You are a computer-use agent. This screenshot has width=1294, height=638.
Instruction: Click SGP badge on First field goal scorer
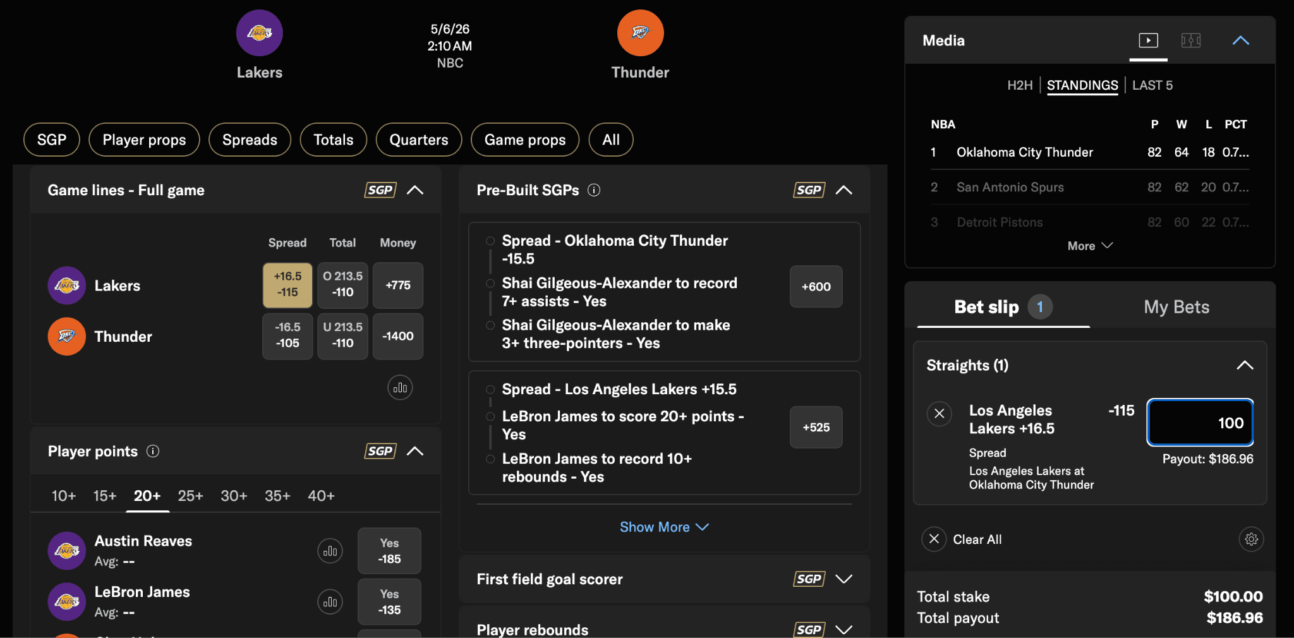pyautogui.click(x=809, y=579)
